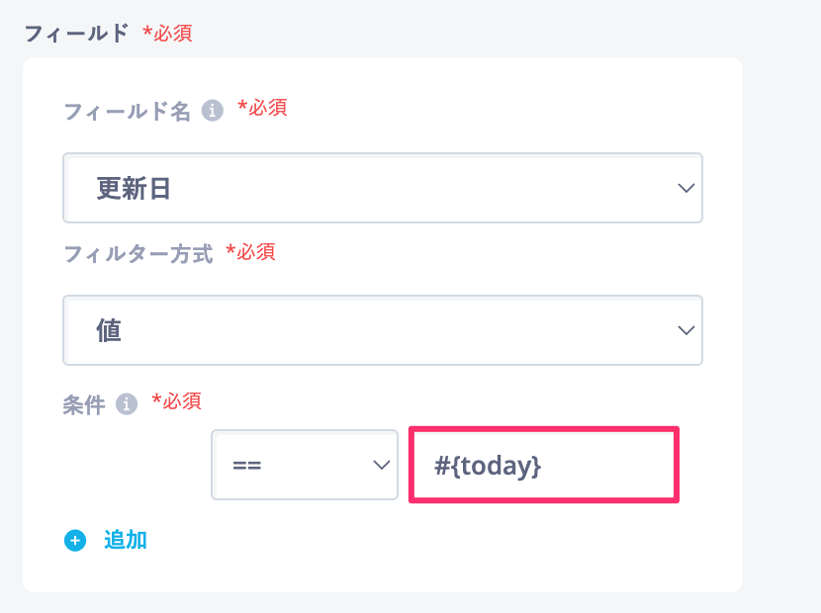Select the 更新日 text in field box
Screen dimensions: 821x613
pos(134,189)
